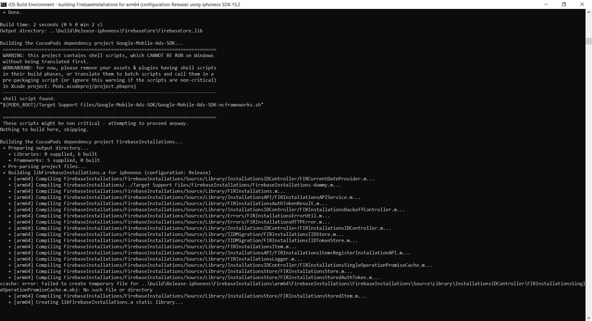
Task: Click the FIRInstallationsIIDTokenStore.m compile line
Action: [x=183, y=241]
